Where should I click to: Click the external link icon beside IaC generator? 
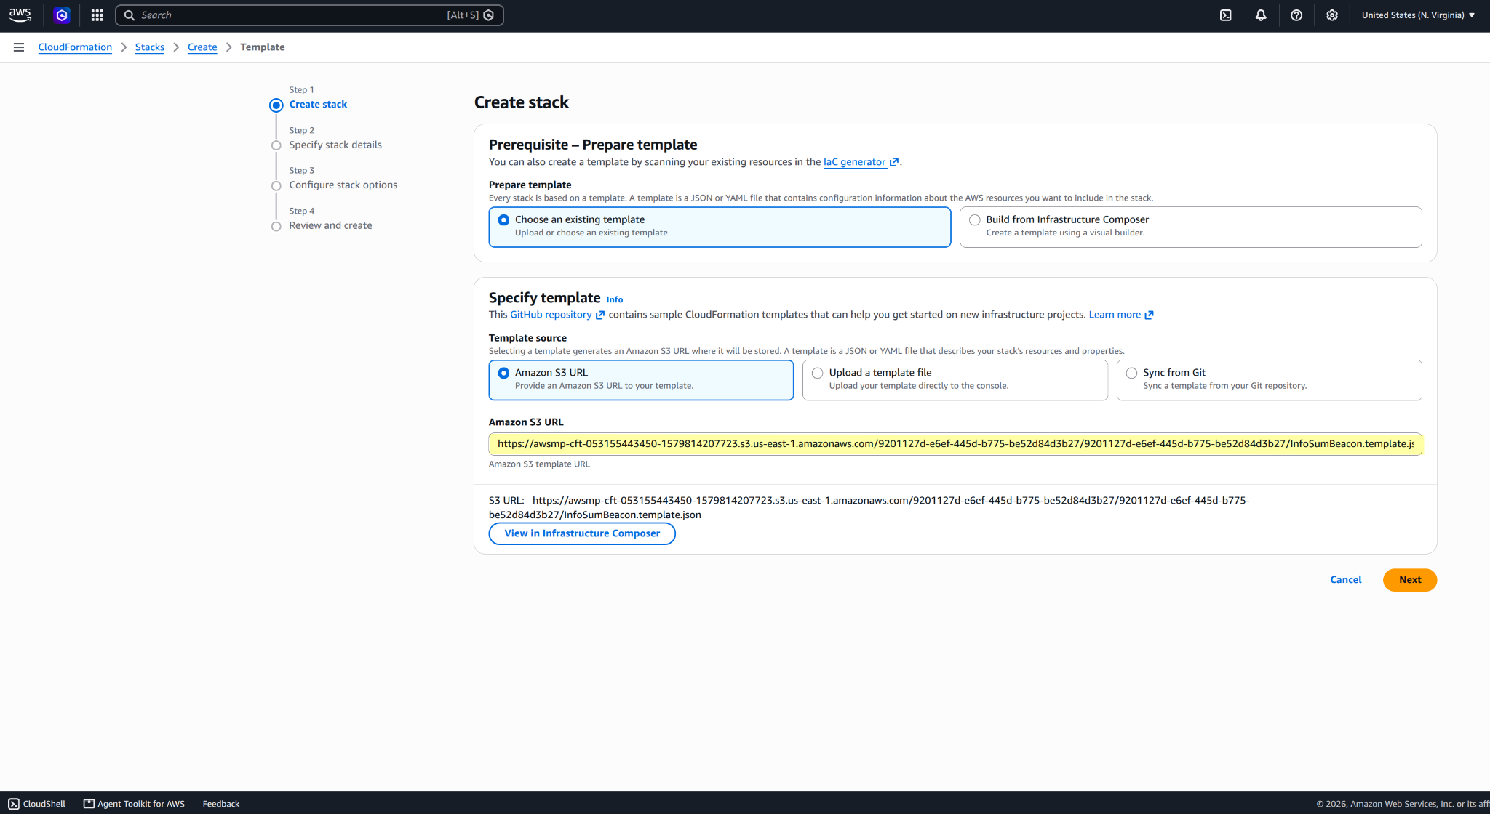[x=894, y=162]
